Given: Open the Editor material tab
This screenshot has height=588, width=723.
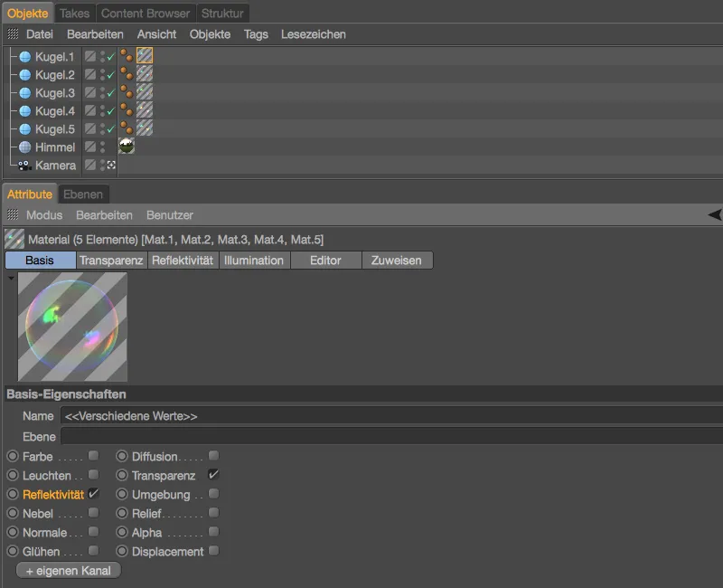Looking at the screenshot, I should coord(325,261).
